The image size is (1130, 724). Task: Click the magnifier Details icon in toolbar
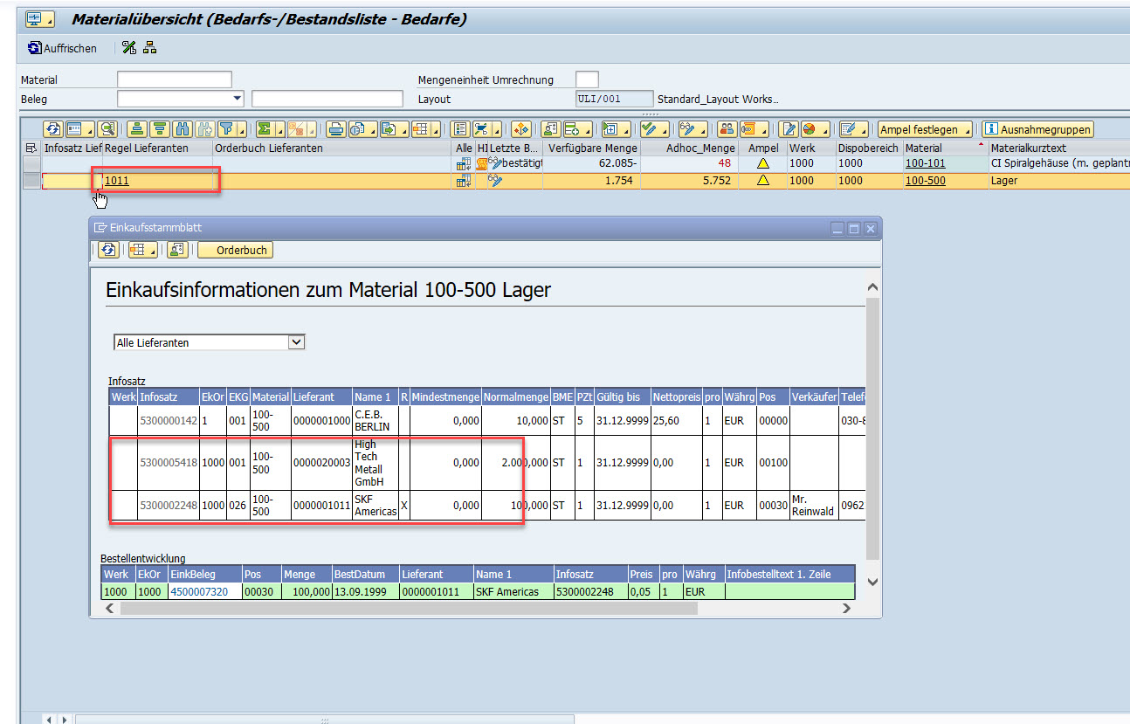(107, 129)
